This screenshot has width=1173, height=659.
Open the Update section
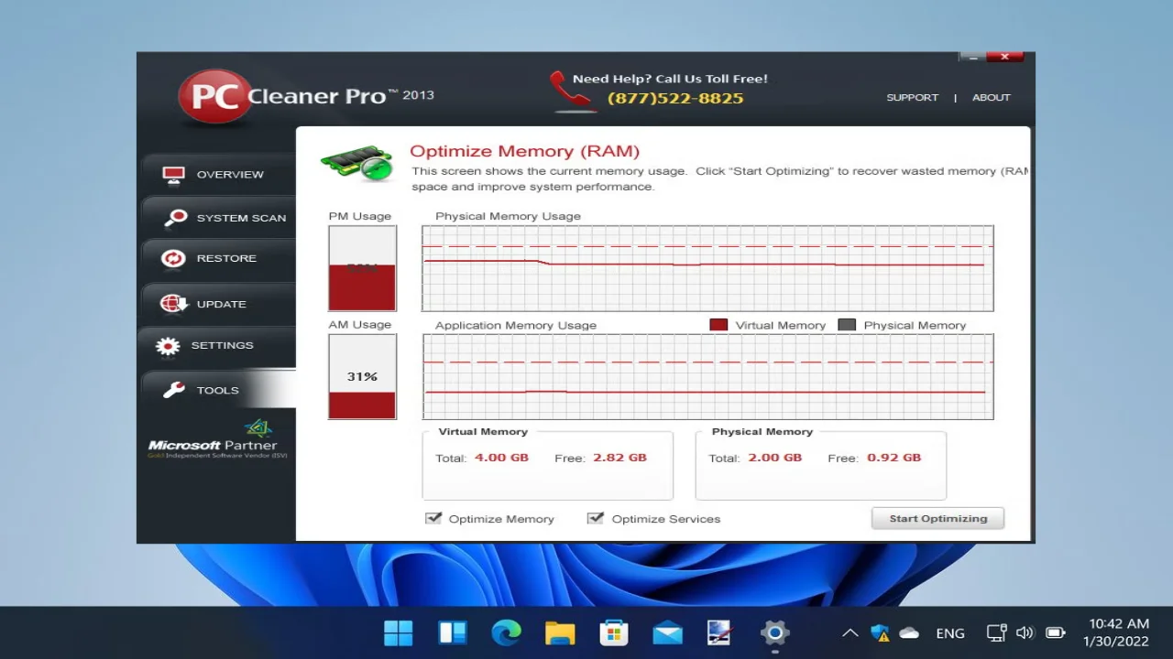(218, 304)
